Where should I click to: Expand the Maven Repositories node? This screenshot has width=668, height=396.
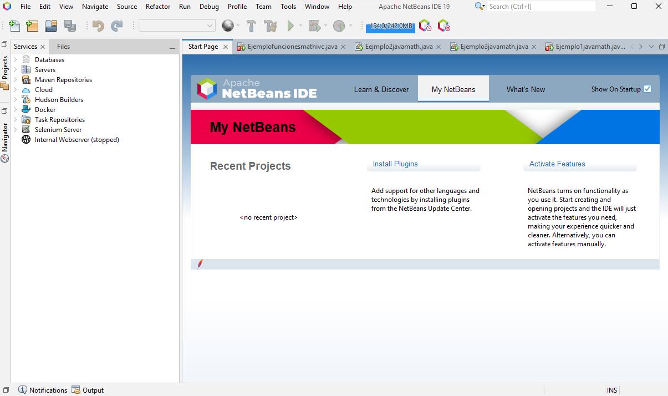click(x=16, y=80)
